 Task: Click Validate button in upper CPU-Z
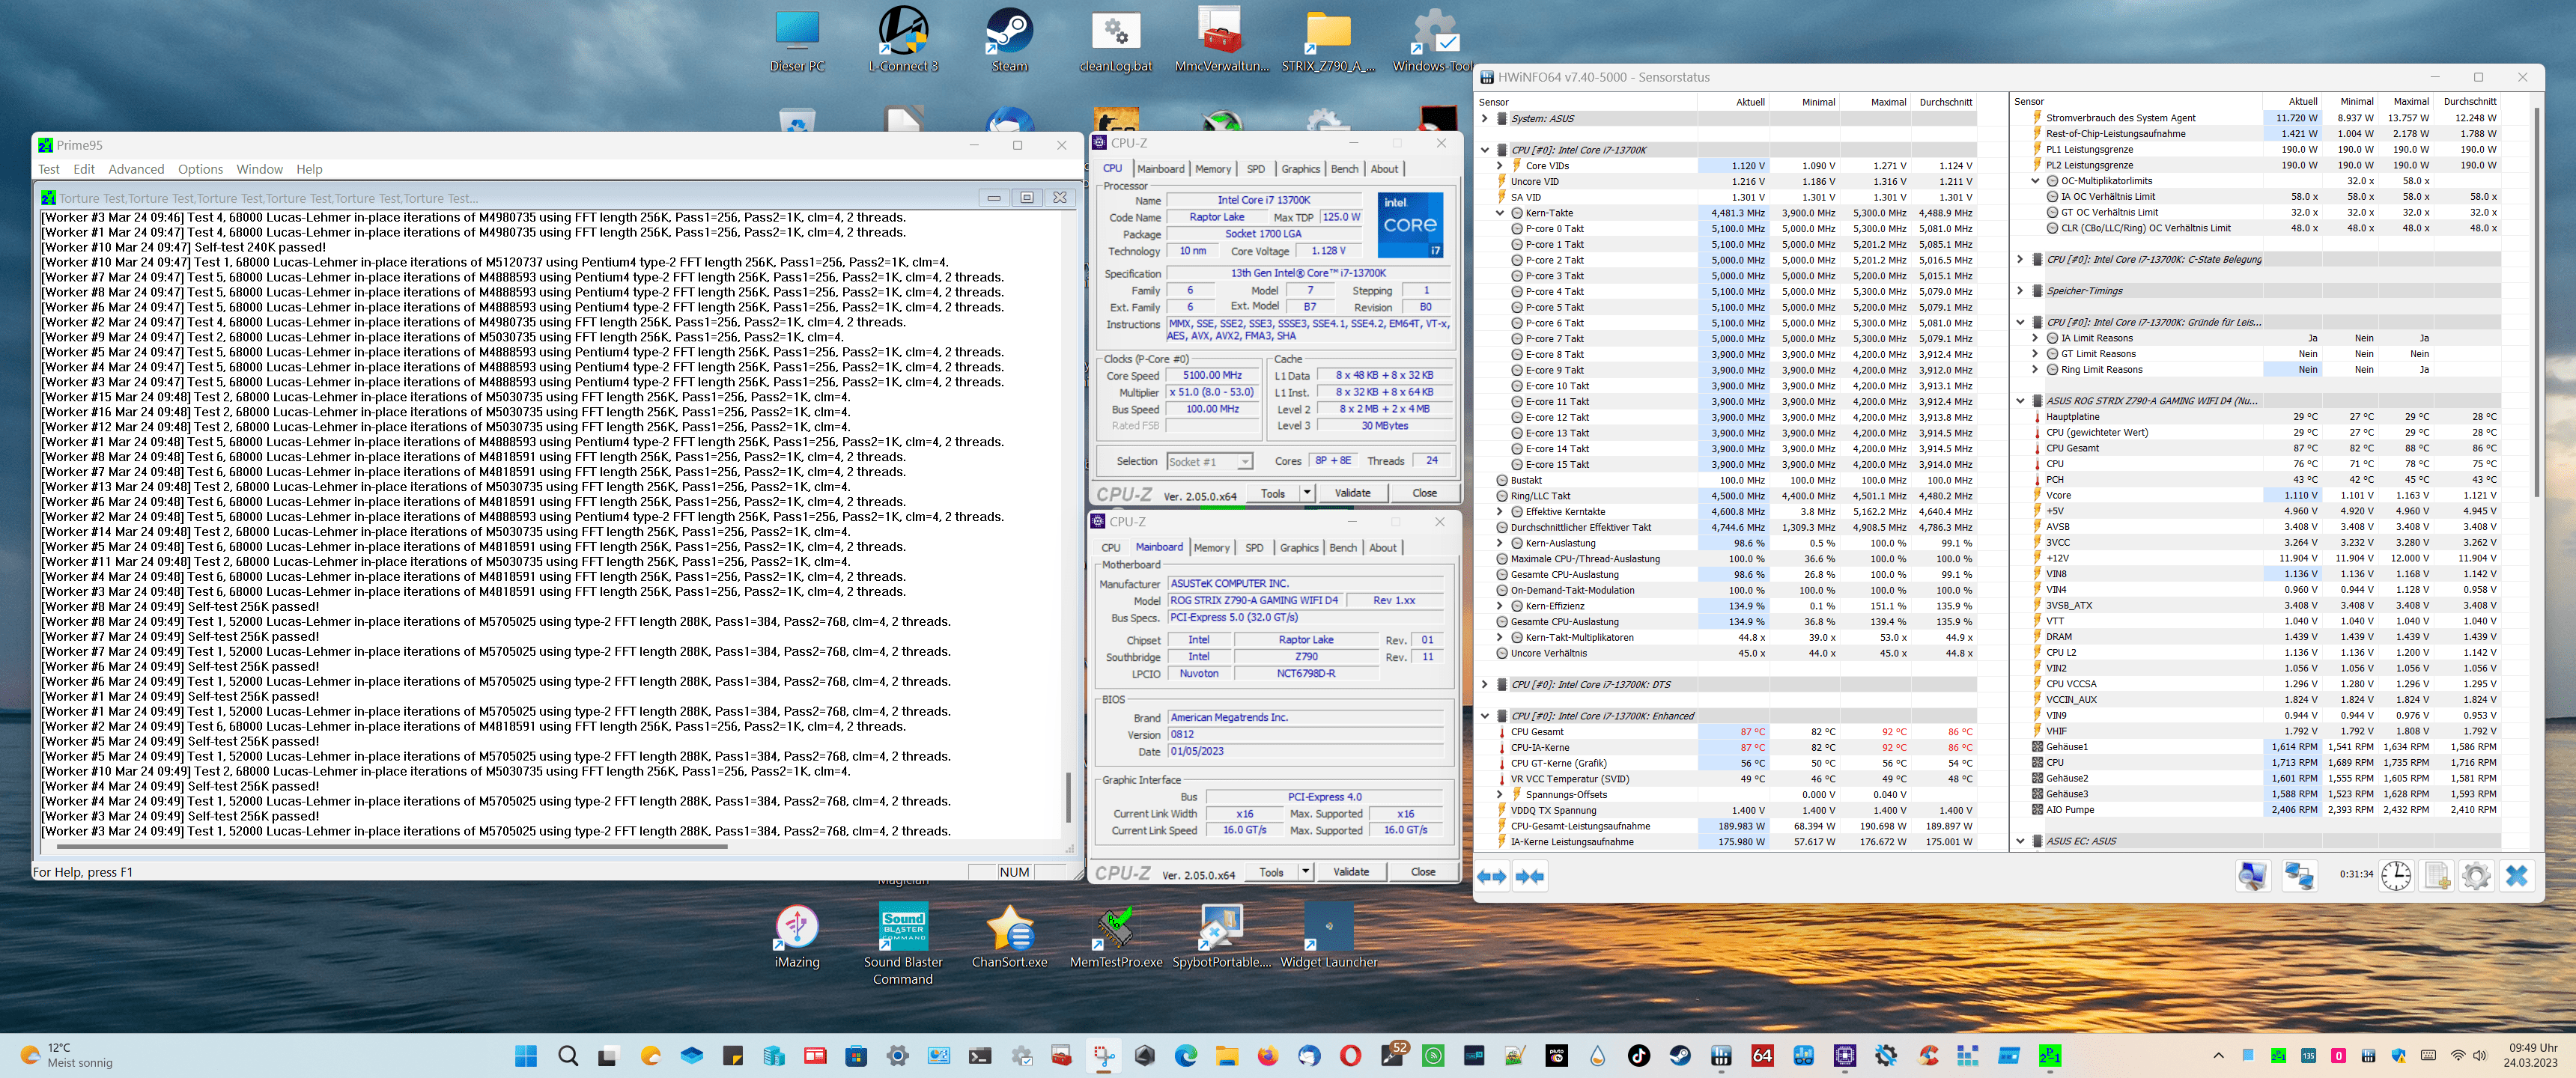coord(1352,493)
